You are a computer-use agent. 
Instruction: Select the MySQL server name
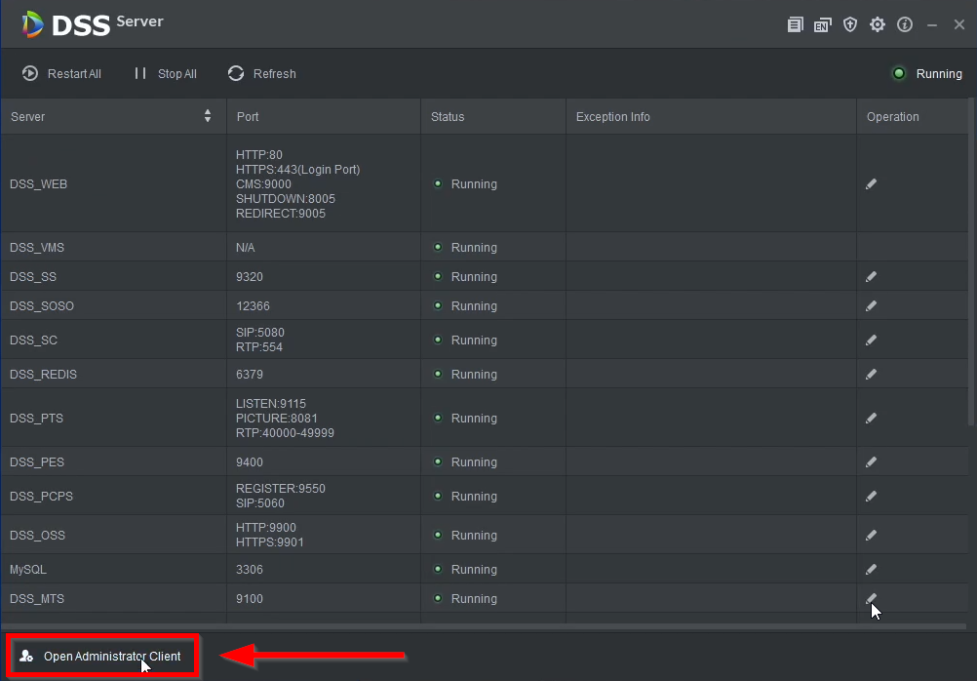(28, 570)
